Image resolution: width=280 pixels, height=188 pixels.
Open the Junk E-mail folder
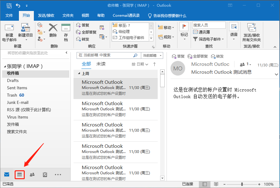coord(36,102)
